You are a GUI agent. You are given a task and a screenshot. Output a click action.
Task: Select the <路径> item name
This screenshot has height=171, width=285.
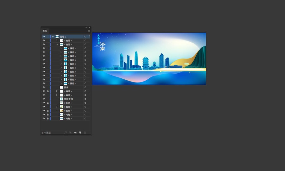point(68,103)
